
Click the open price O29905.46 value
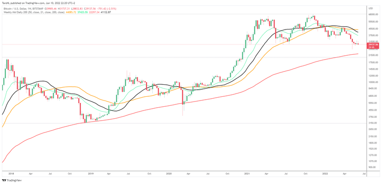pyautogui.click(x=51, y=9)
